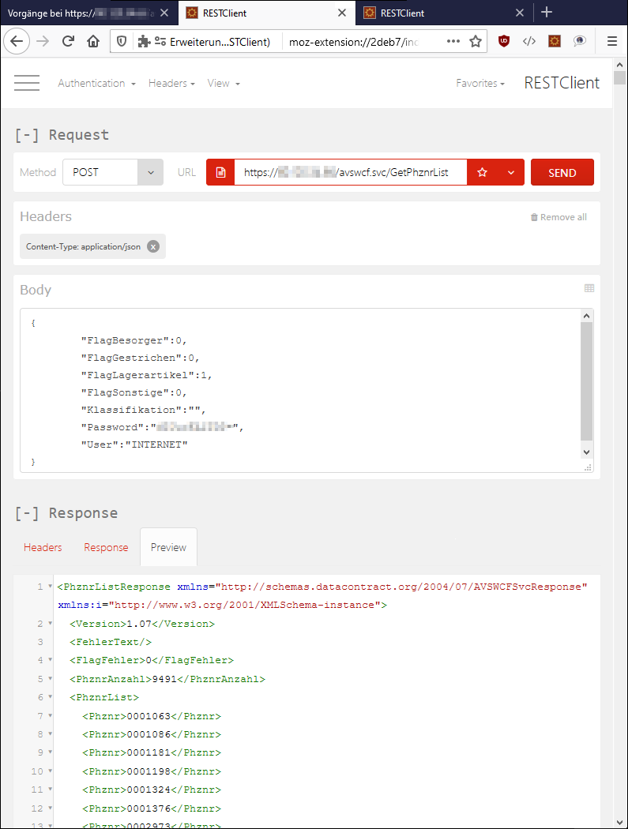Click the orange RESTClient extension icon
628x829 pixels.
pos(555,40)
